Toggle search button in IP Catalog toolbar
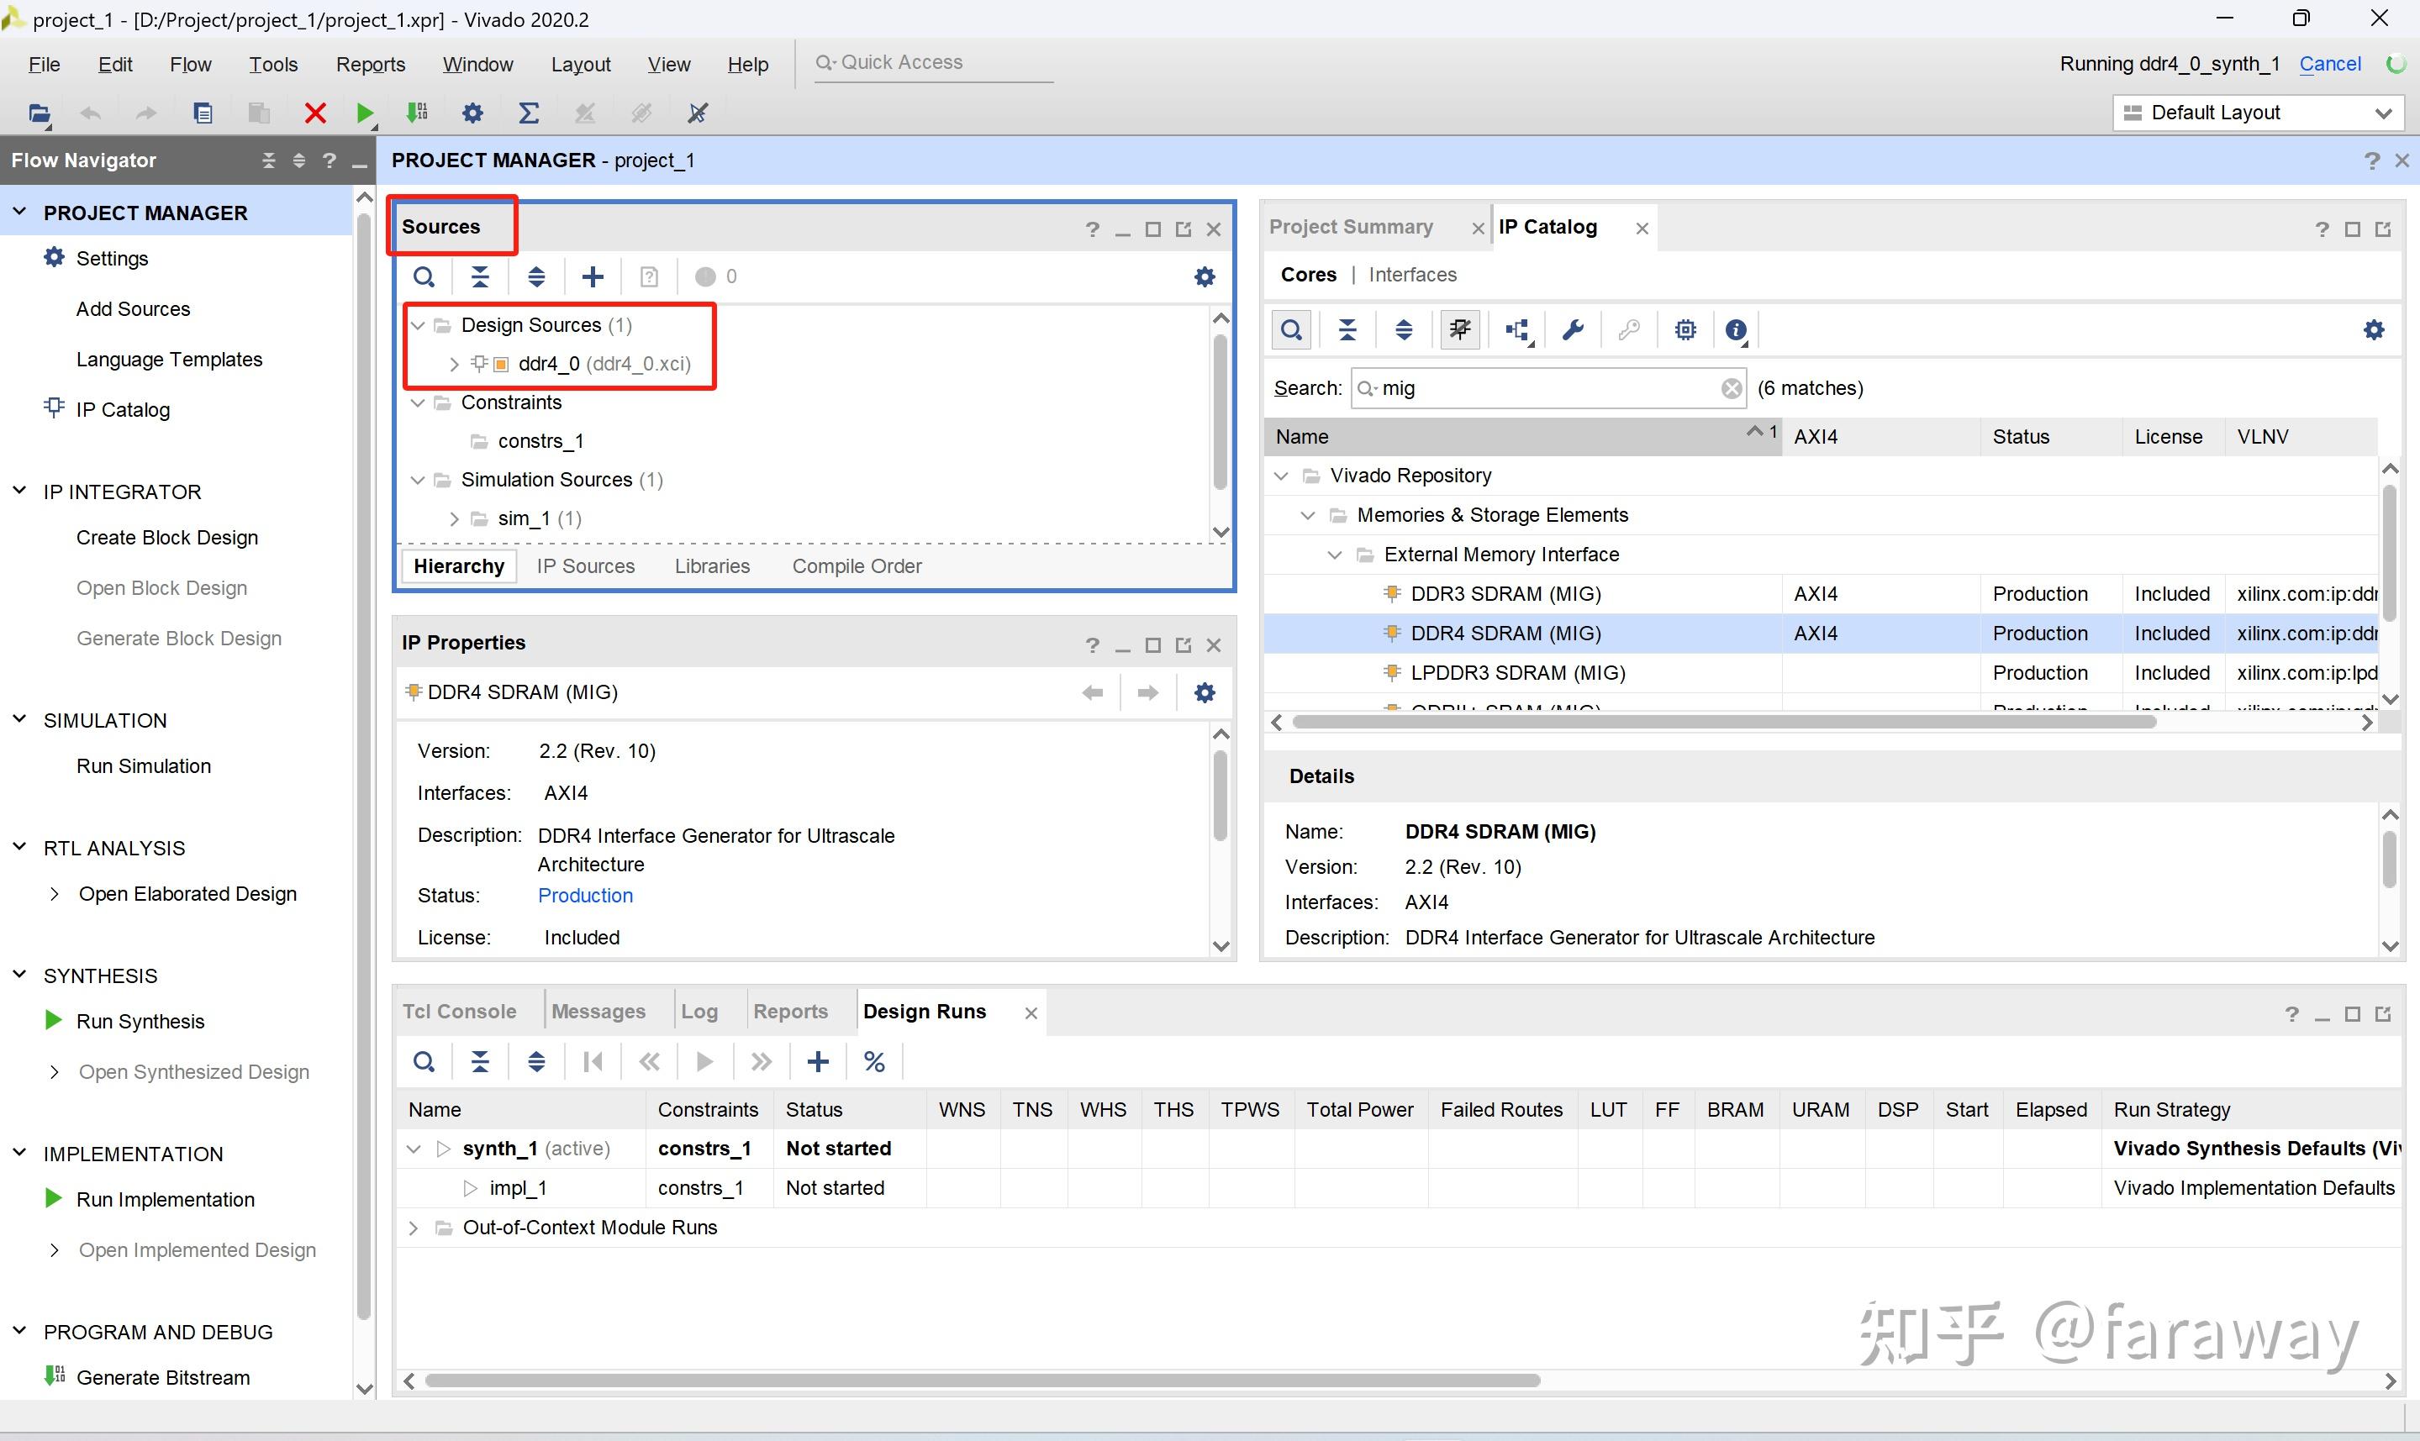The width and height of the screenshot is (2420, 1441). tap(1290, 330)
